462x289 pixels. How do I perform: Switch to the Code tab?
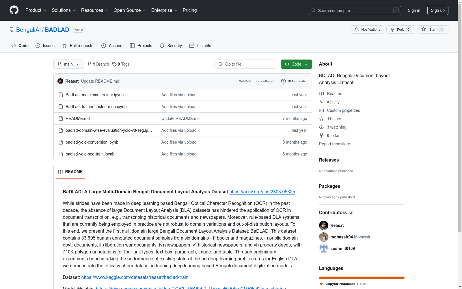pyautogui.click(x=20, y=46)
